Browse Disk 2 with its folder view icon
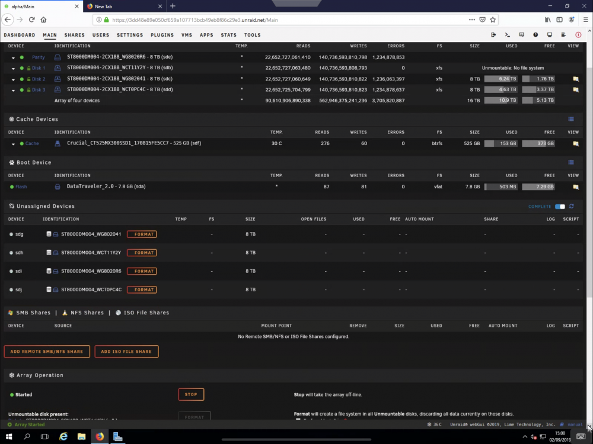The height and width of the screenshot is (444, 593). tap(576, 79)
